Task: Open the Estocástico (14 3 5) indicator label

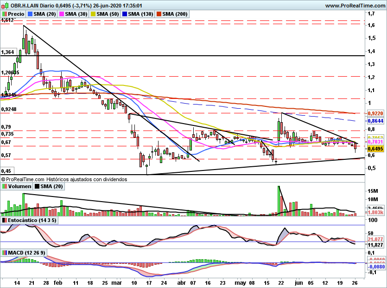Action: (x=29, y=220)
